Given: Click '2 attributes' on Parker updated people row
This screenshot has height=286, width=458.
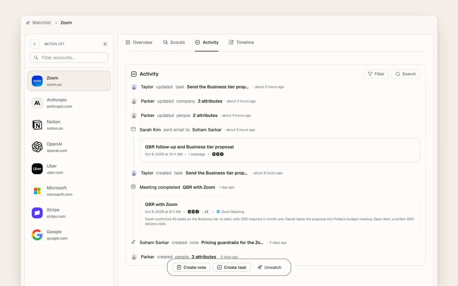Looking at the screenshot, I should point(205,115).
